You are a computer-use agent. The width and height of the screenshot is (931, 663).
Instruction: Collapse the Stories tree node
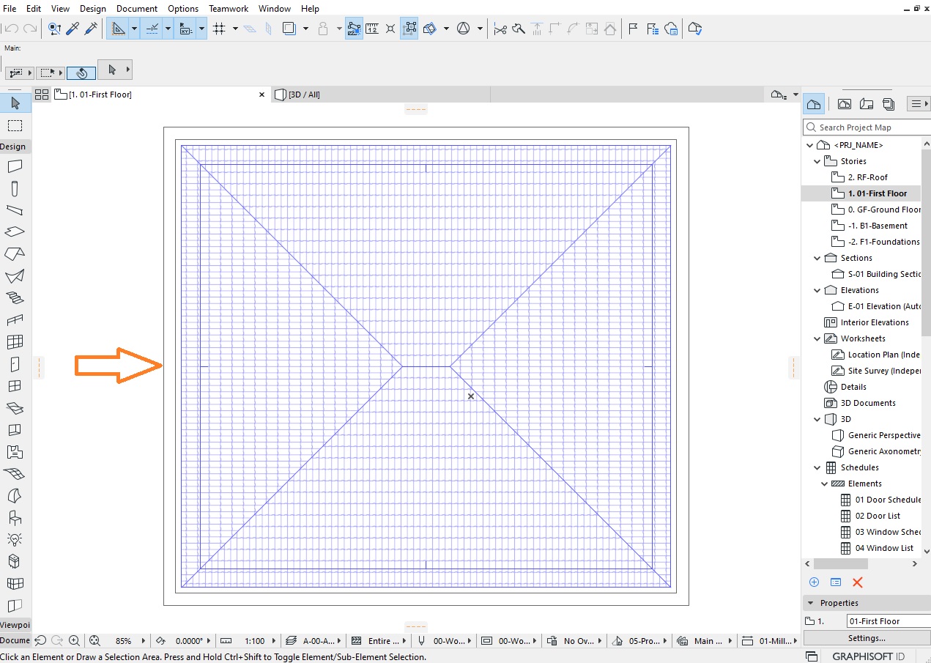(x=817, y=161)
